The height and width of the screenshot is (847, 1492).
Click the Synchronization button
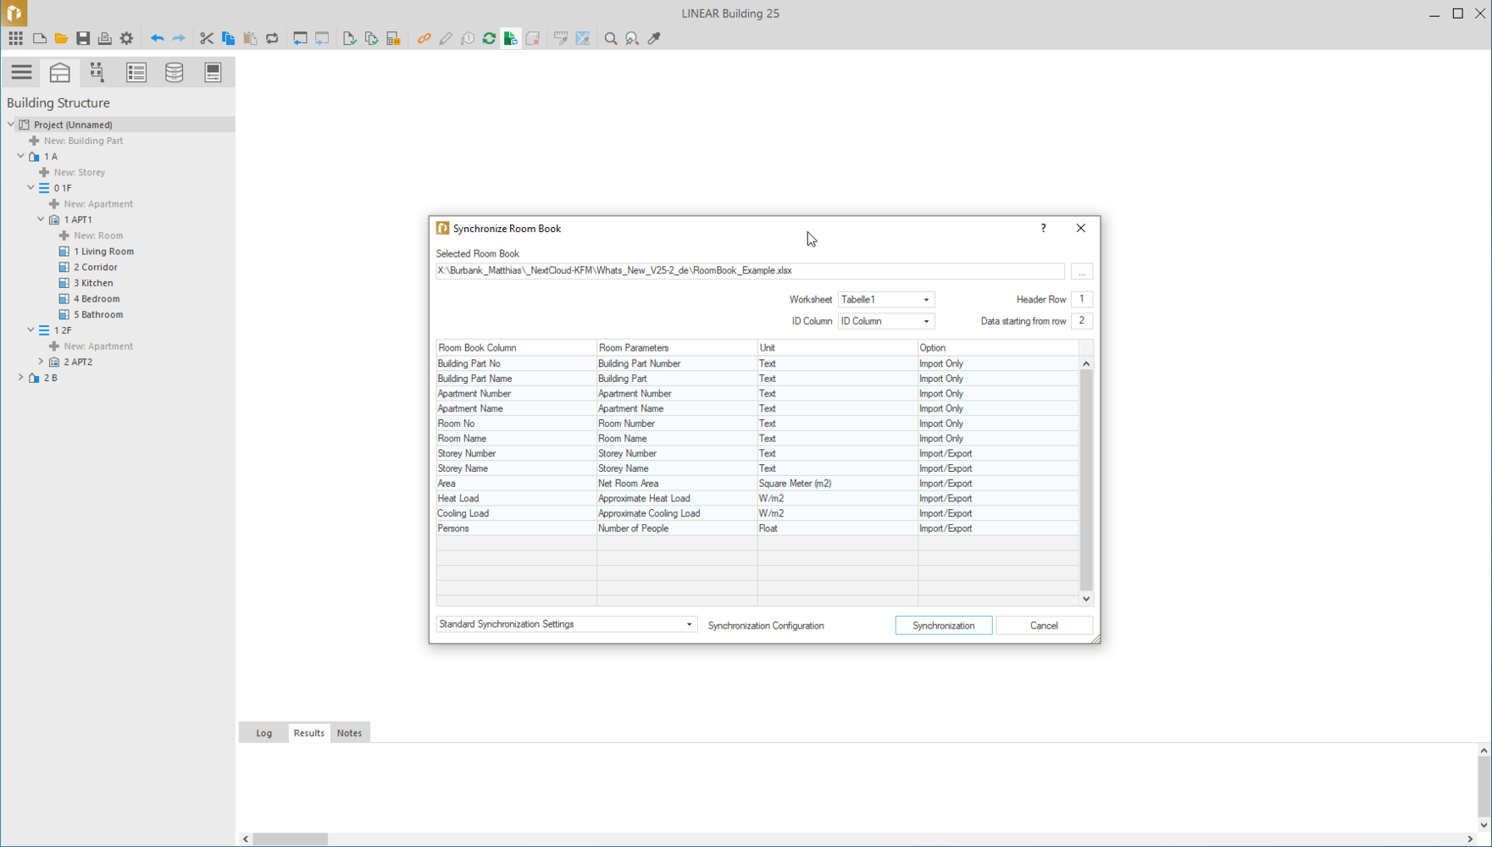(943, 625)
